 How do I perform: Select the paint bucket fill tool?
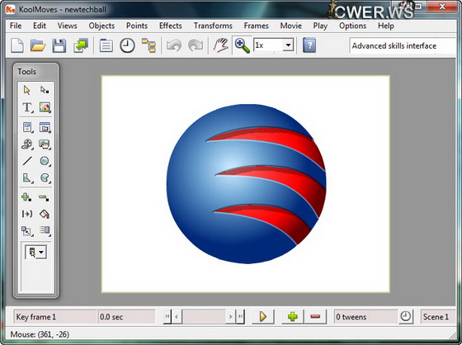click(45, 214)
